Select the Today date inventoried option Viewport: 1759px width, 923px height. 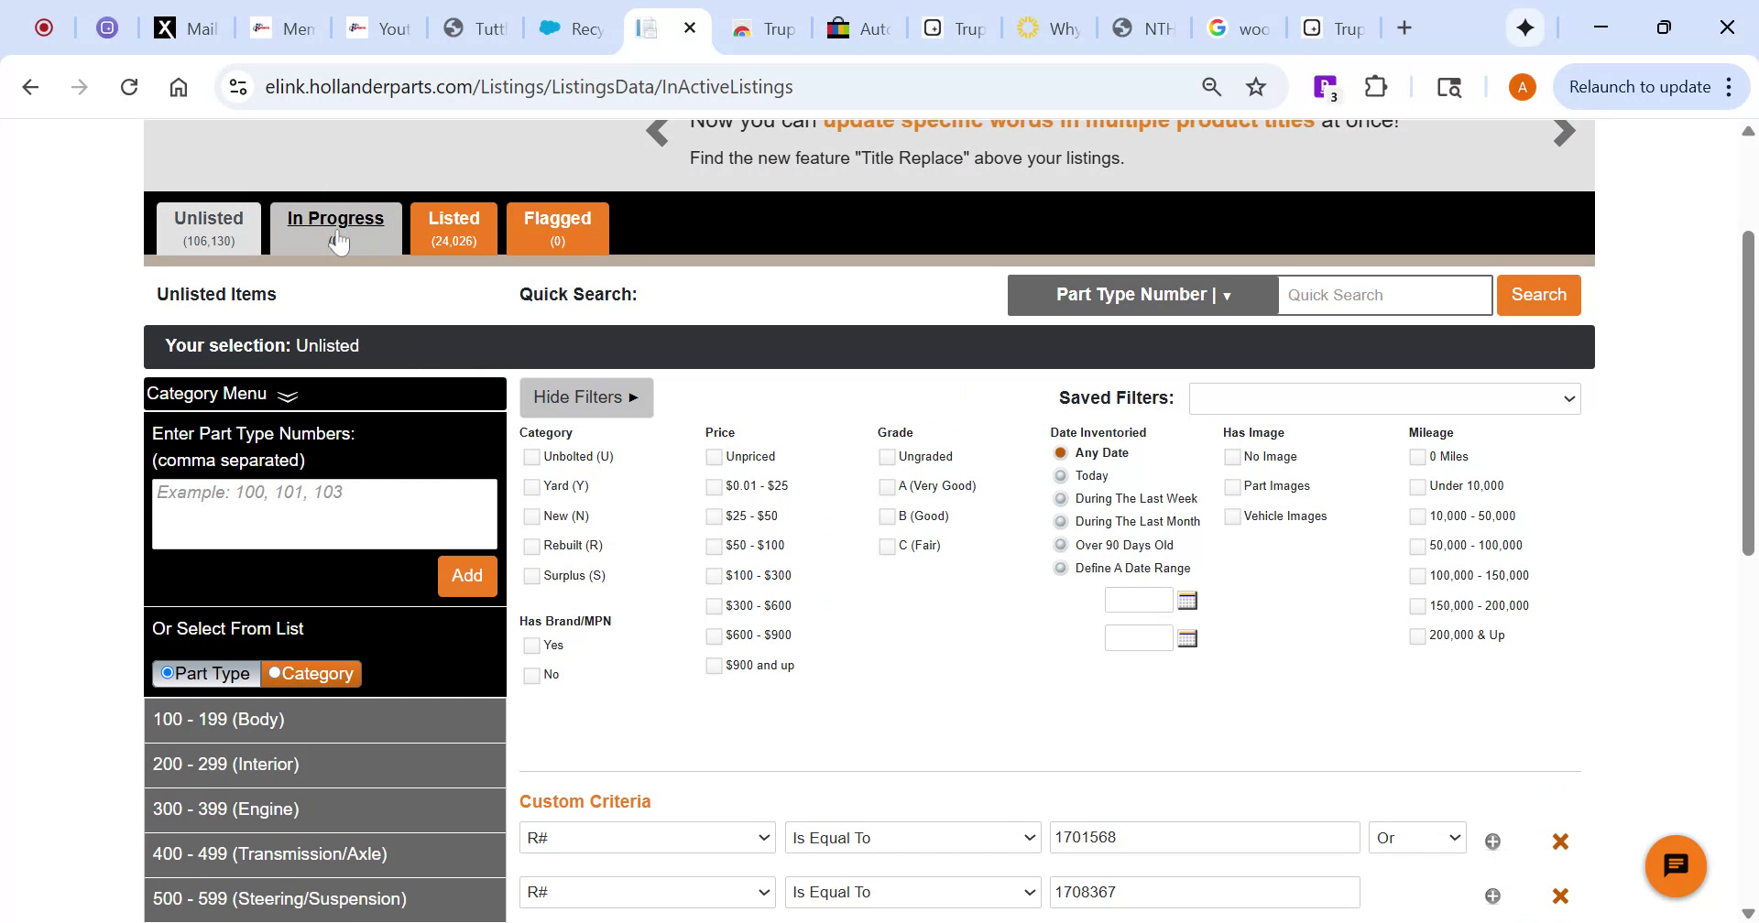click(x=1060, y=475)
